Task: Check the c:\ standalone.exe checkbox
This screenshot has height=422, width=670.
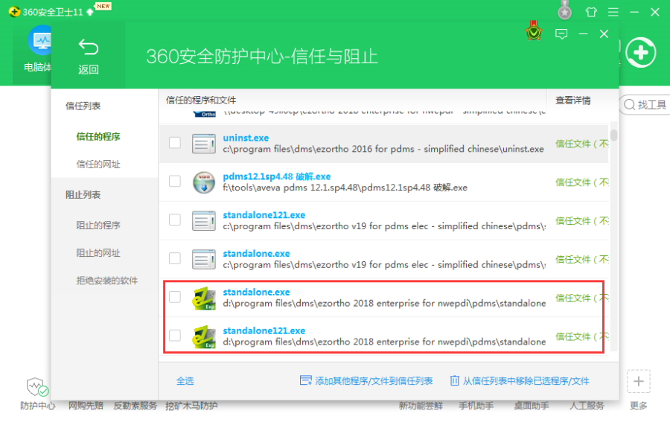Action: (x=175, y=258)
